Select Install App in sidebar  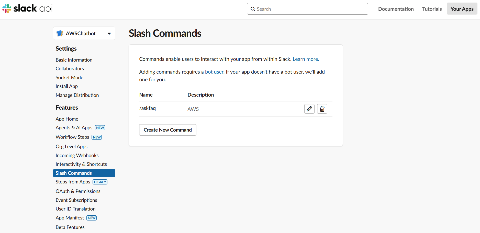(x=67, y=86)
